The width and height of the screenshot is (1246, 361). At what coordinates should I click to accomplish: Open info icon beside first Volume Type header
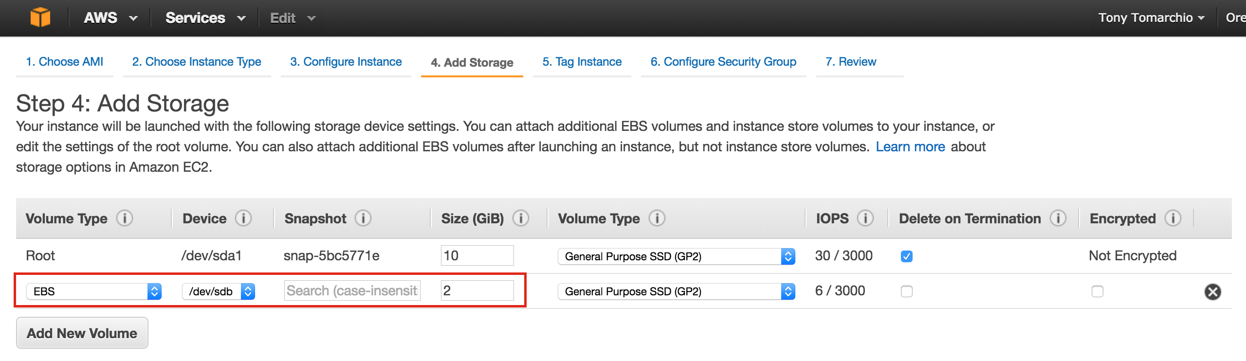[x=125, y=218]
